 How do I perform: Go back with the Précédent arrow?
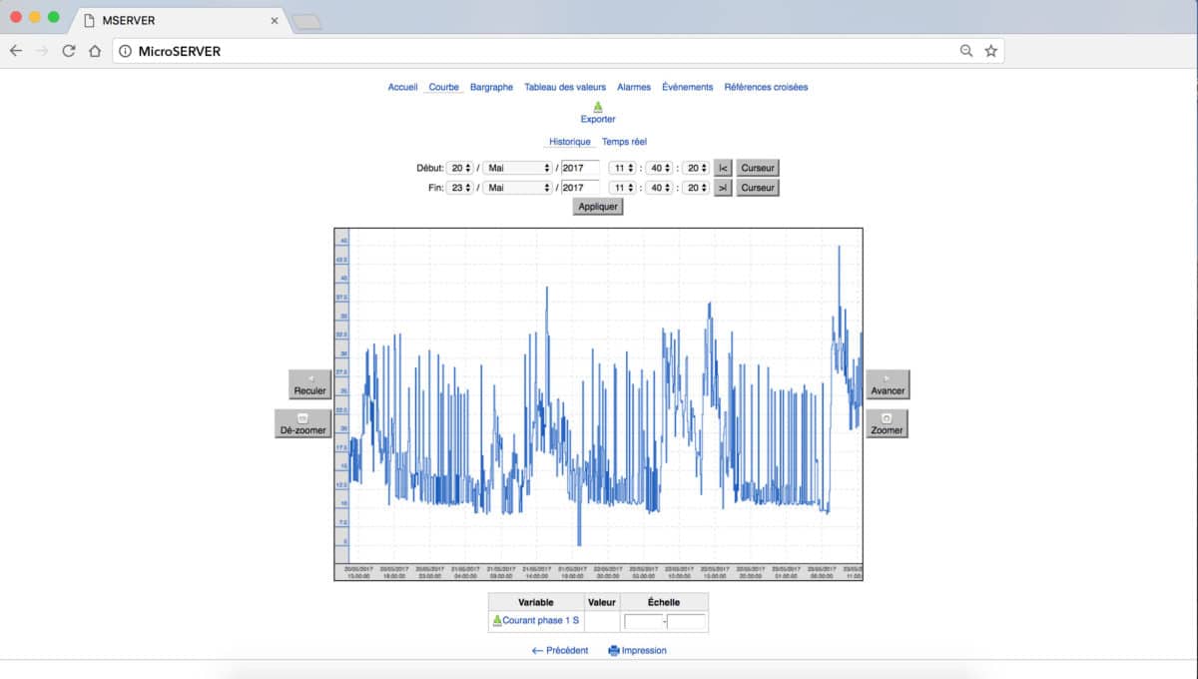[x=538, y=651]
